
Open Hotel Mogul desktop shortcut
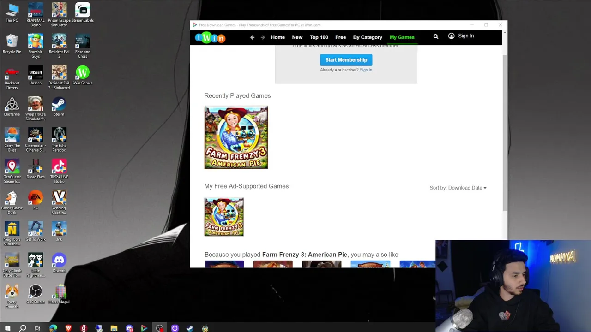click(x=59, y=295)
